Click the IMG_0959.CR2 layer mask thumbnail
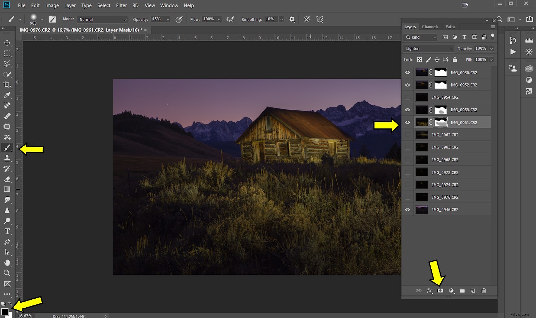The image size is (536, 318). point(440,110)
